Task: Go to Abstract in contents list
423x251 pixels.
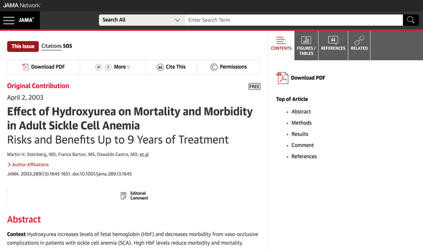Action: 301,112
